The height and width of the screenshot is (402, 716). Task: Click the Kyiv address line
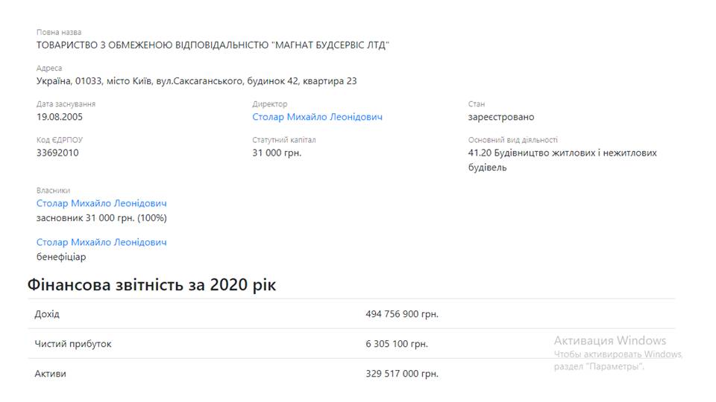click(196, 81)
